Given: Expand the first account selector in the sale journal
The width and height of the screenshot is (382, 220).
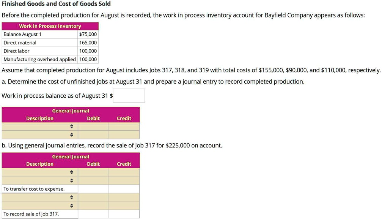Looking at the screenshot, I should click(x=71, y=172).
